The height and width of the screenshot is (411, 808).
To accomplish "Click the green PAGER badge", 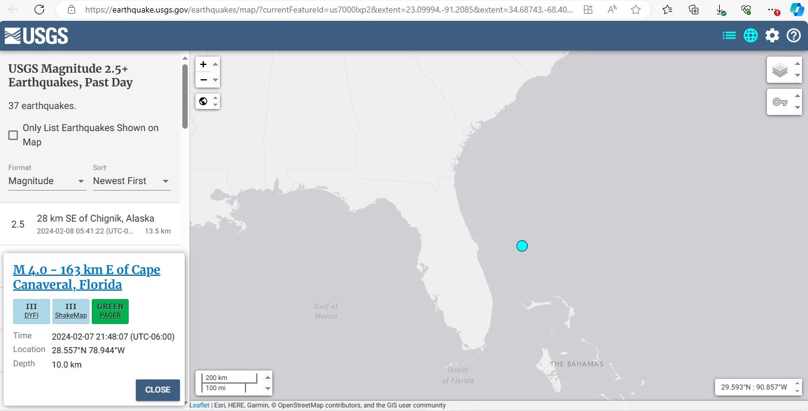I will coord(110,311).
